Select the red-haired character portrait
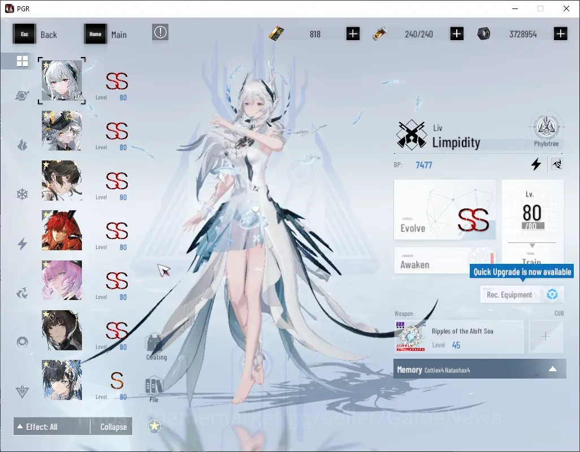The height and width of the screenshot is (452, 580). coord(62,231)
